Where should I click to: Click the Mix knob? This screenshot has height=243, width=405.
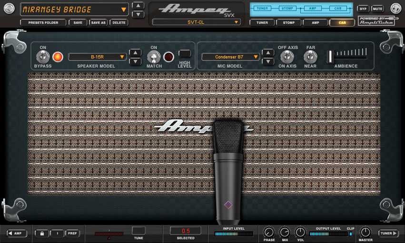pos(285,232)
